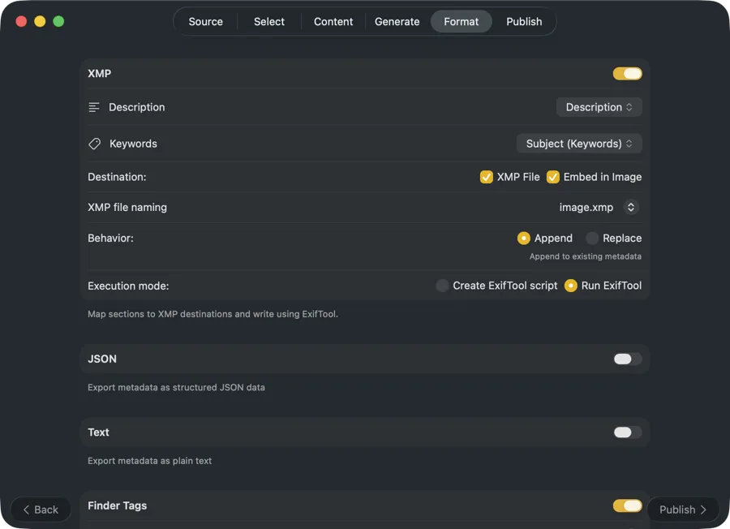Viewport: 730px width, 529px height.
Task: Enable the JSON export toggle
Action: 627,358
